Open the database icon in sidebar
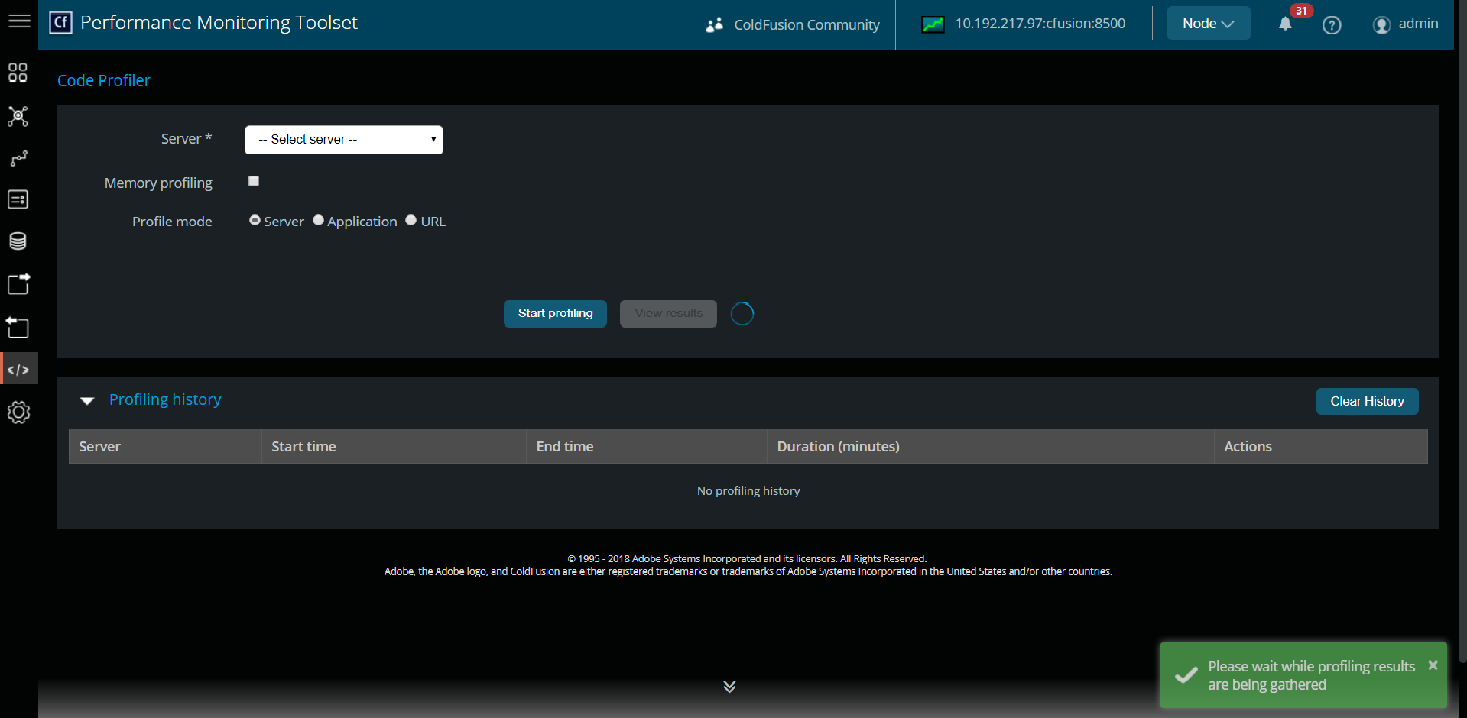 point(18,241)
